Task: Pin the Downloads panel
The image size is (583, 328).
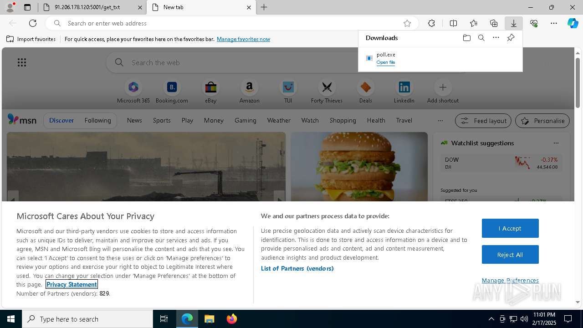Action: coord(511,38)
